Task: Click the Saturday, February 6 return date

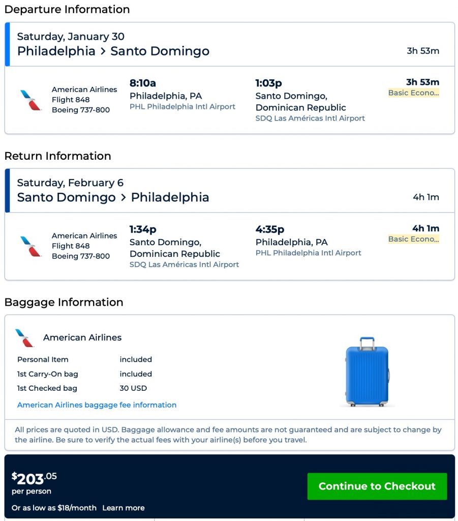Action: [70, 183]
